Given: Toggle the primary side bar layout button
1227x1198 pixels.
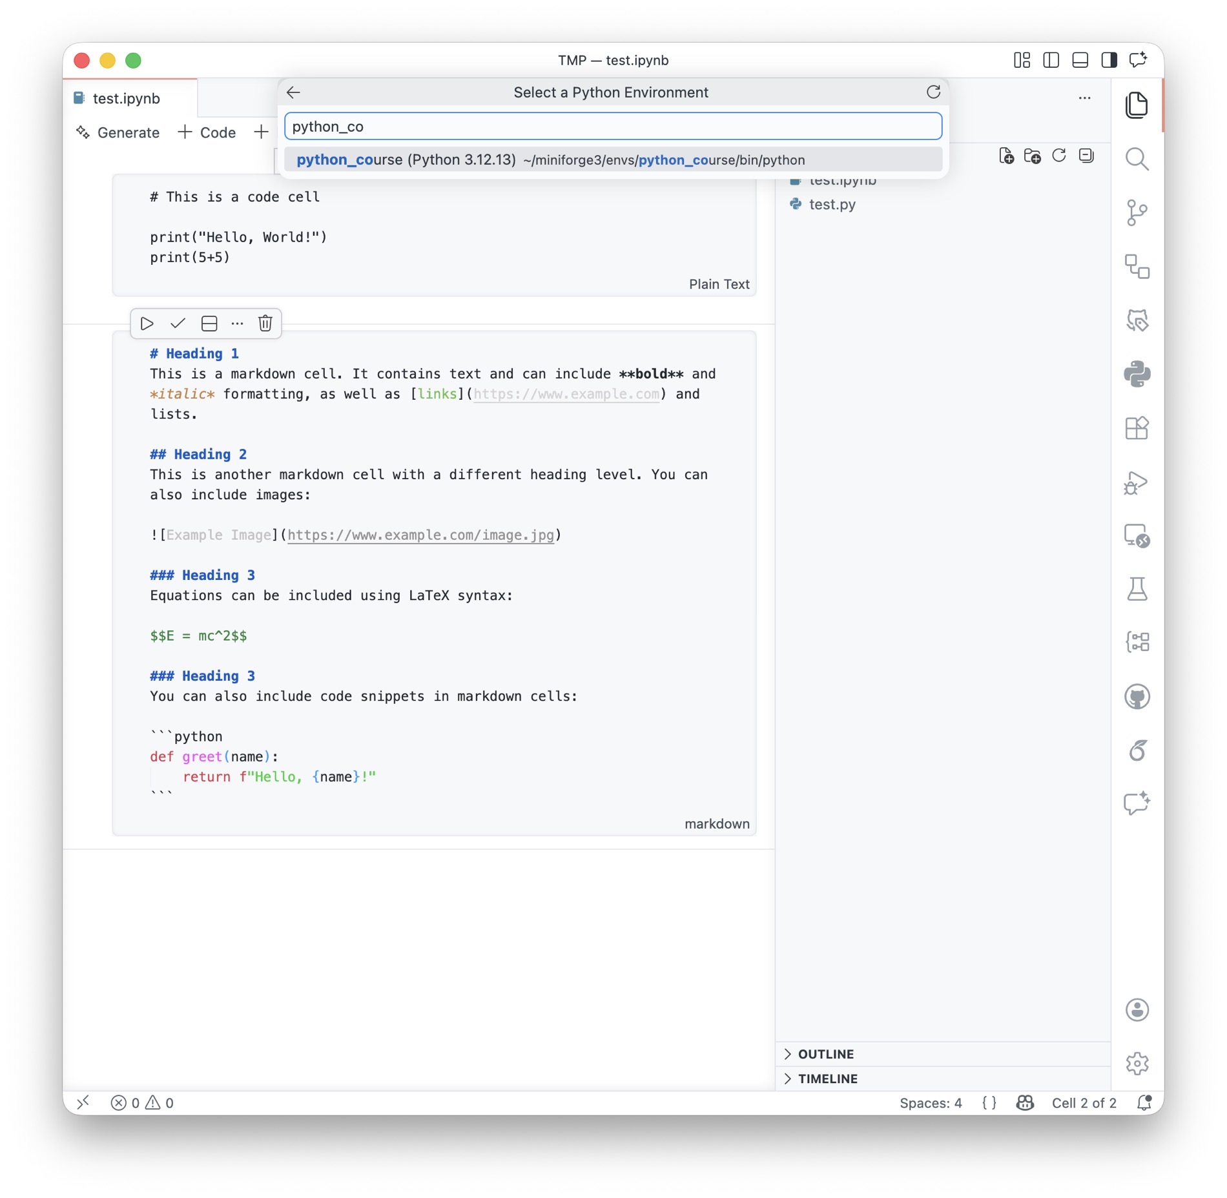Looking at the screenshot, I should [1051, 60].
